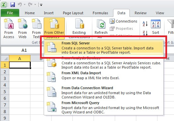
Task: Go to the Formulas tab
Action: (x=100, y=13)
